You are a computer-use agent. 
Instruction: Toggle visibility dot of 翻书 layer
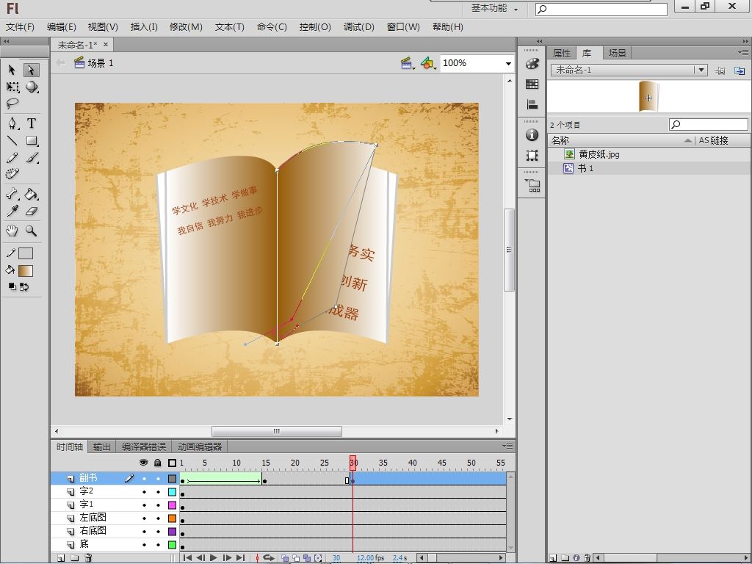(x=144, y=479)
